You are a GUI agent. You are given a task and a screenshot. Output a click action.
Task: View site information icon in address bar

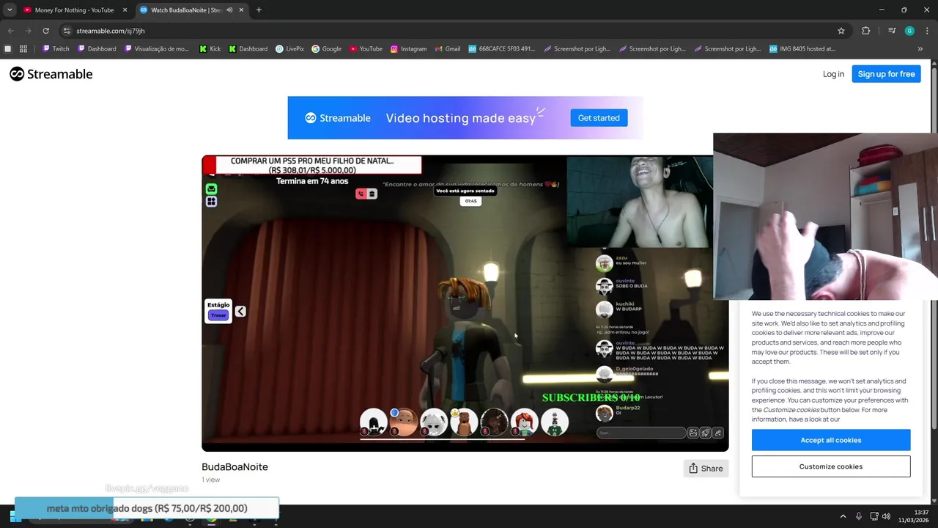[x=67, y=31]
